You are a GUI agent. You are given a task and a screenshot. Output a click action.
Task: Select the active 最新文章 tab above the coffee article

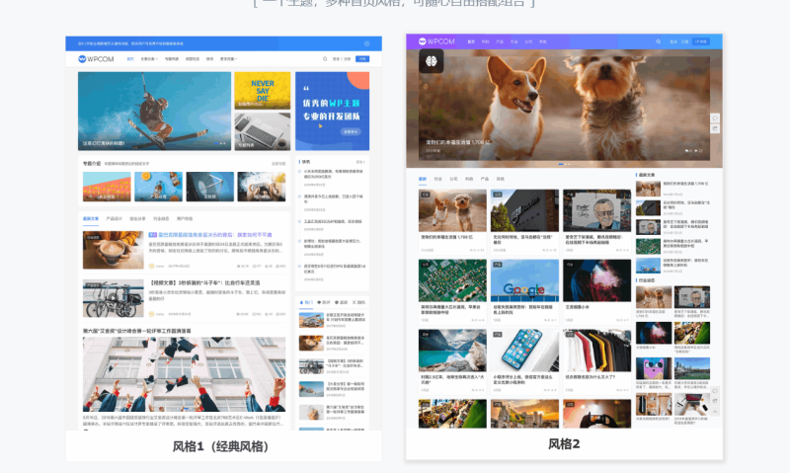pyautogui.click(x=91, y=218)
